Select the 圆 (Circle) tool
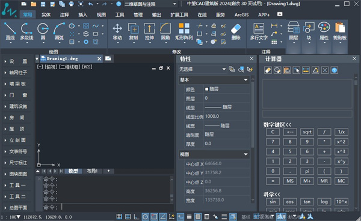This screenshot has height=221, width=361. [43, 31]
